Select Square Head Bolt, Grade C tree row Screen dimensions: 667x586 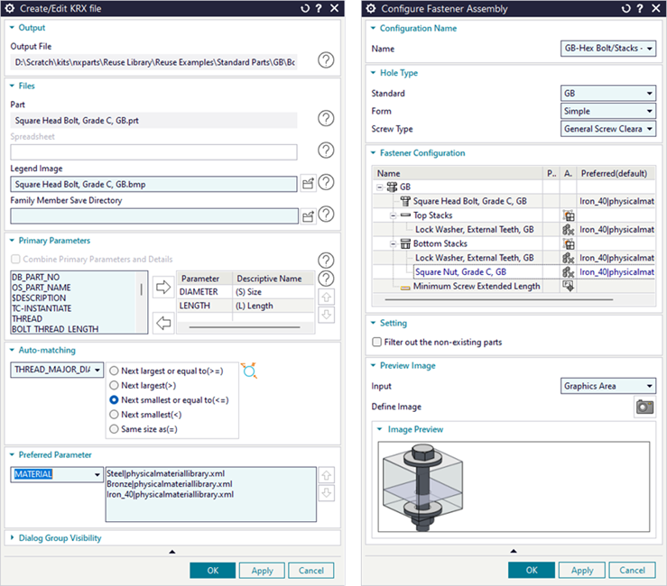tap(469, 201)
